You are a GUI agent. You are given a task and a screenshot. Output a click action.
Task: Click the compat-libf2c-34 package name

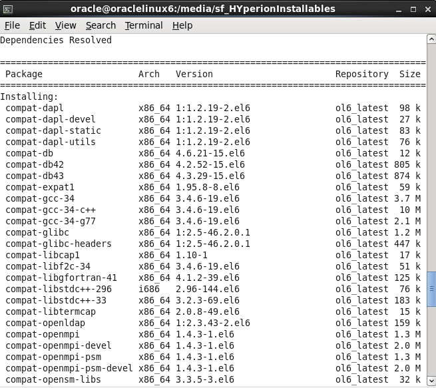click(48, 266)
